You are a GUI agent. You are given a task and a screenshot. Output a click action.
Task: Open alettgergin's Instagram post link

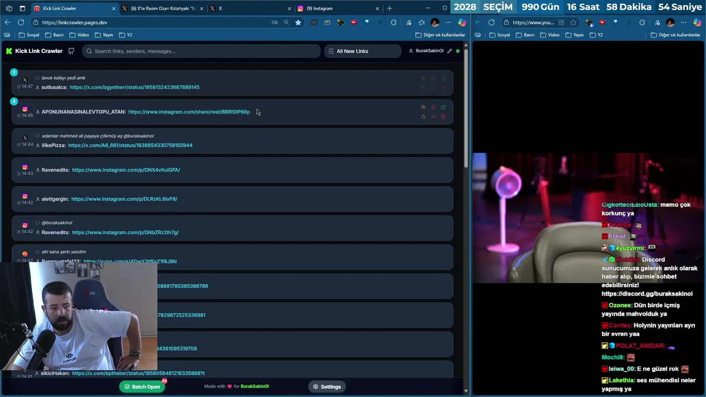pyautogui.click(x=124, y=199)
